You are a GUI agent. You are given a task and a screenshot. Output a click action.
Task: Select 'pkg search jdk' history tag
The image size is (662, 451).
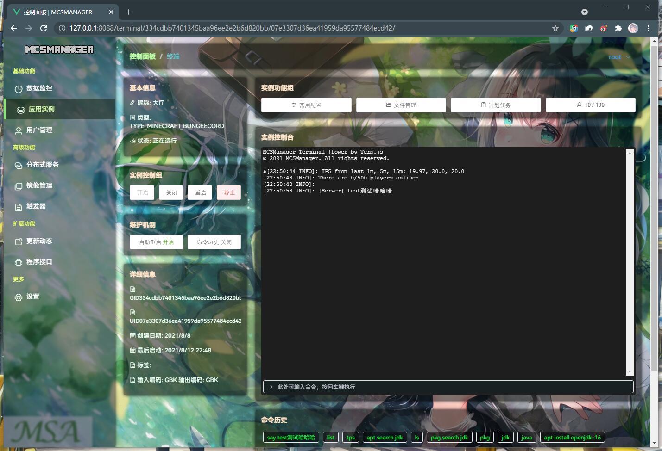click(x=449, y=437)
